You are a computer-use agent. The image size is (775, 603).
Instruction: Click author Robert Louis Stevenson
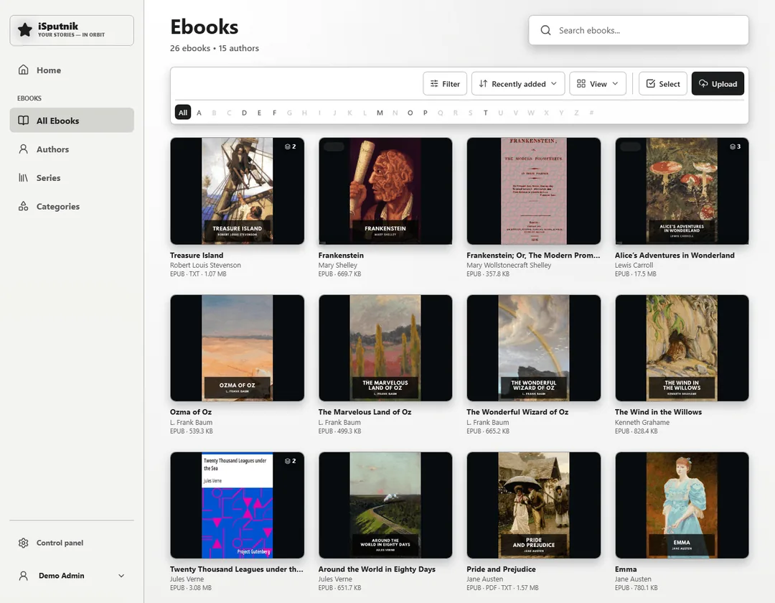coord(206,265)
